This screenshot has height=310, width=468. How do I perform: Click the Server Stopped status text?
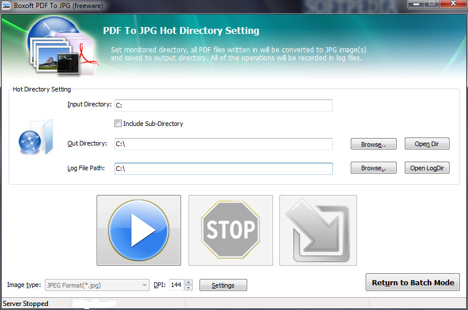(26, 304)
